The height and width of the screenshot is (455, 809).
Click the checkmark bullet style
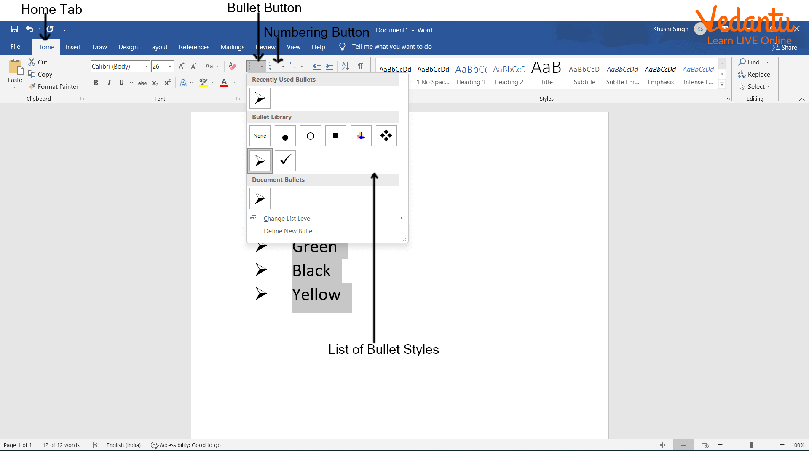(x=285, y=161)
